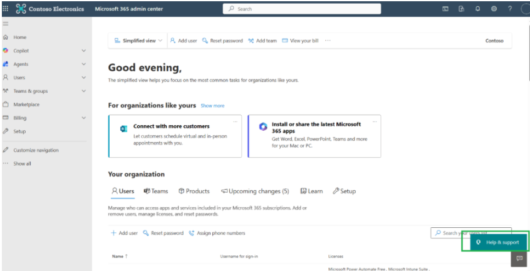Expand the Users navigation chevron
The image size is (530, 271).
pyautogui.click(x=84, y=78)
